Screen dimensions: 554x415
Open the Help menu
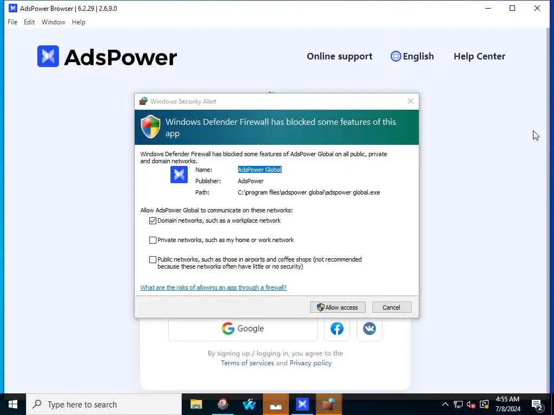pyautogui.click(x=78, y=22)
